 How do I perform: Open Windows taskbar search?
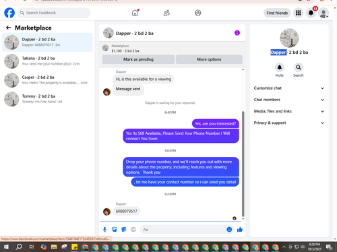19,247
